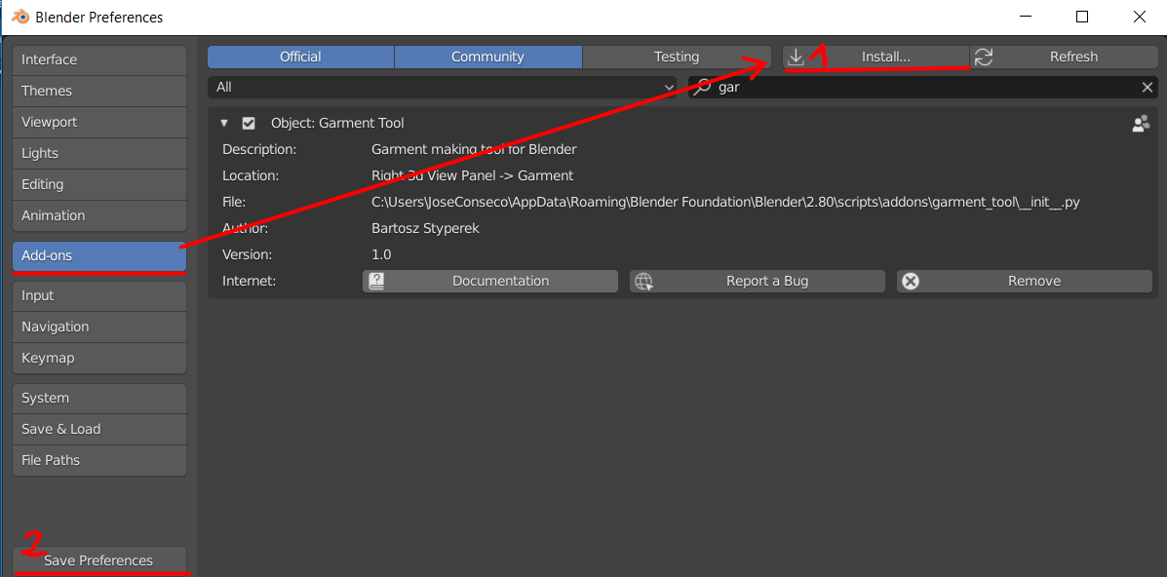Viewport: 1167px width, 577px height.
Task: Open the Themes preferences section
Action: point(99,91)
